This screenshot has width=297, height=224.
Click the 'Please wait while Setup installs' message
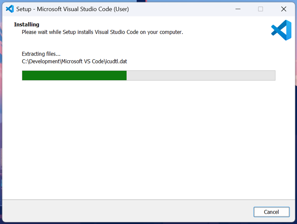102,32
